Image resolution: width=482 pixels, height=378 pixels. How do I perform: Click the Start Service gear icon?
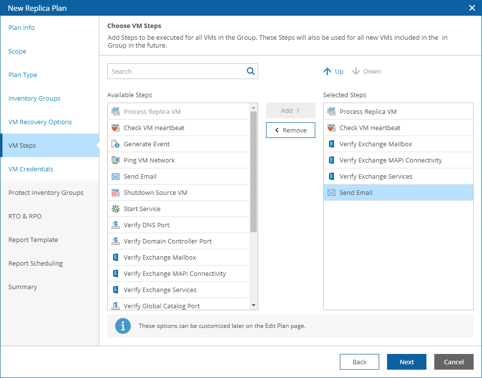[116, 209]
